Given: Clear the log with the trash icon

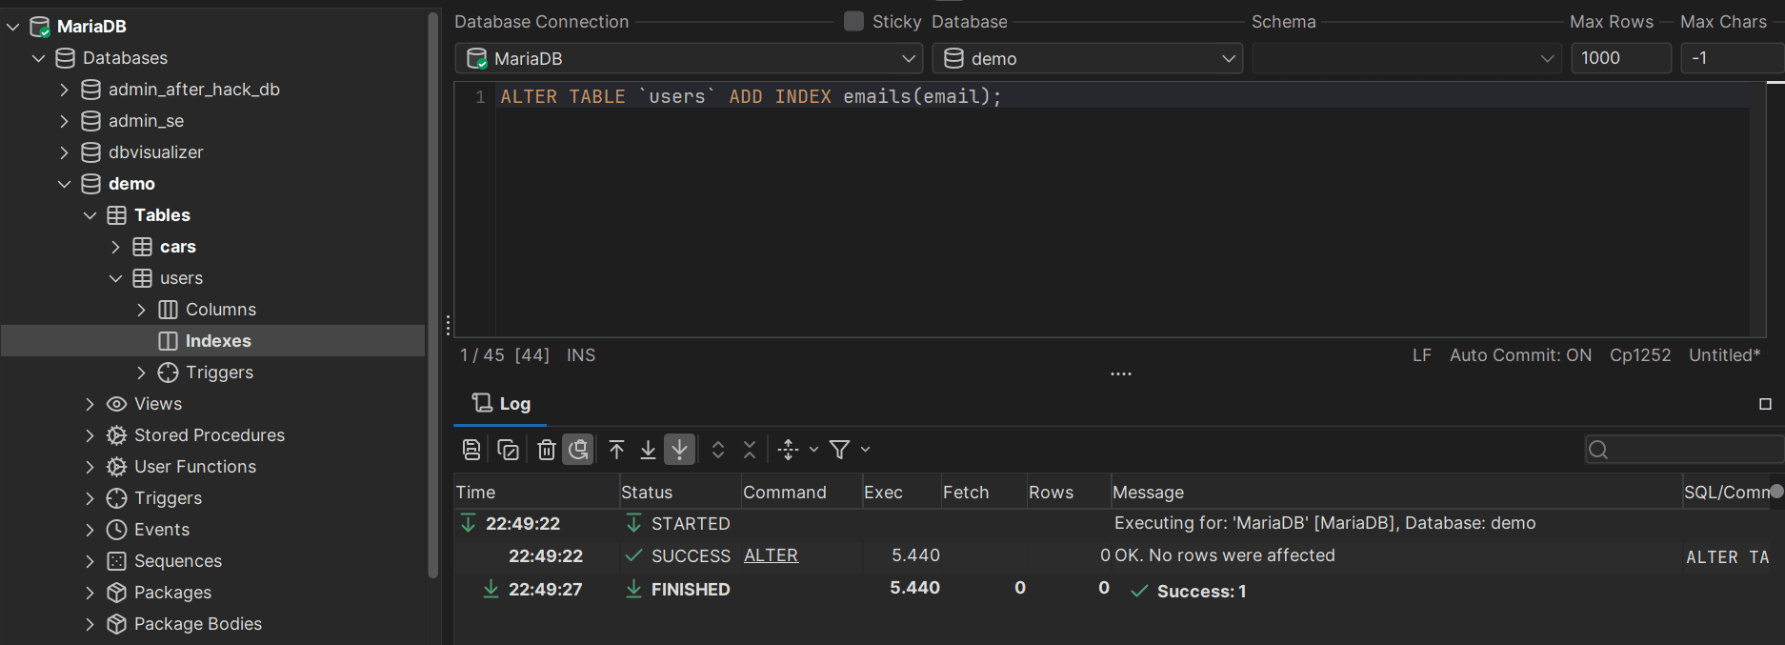Looking at the screenshot, I should pos(546,450).
